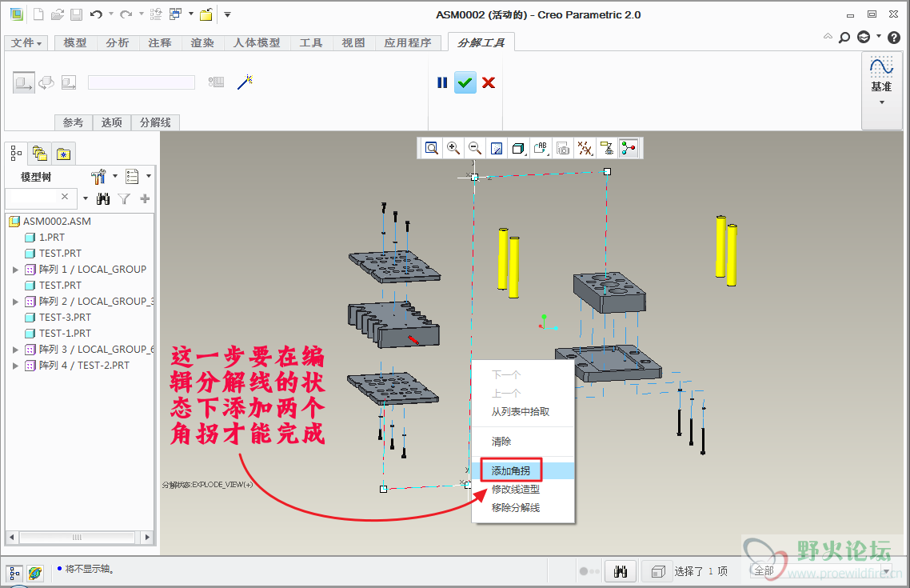Click the View manager camera icon
The image size is (910, 588).
tap(563, 149)
